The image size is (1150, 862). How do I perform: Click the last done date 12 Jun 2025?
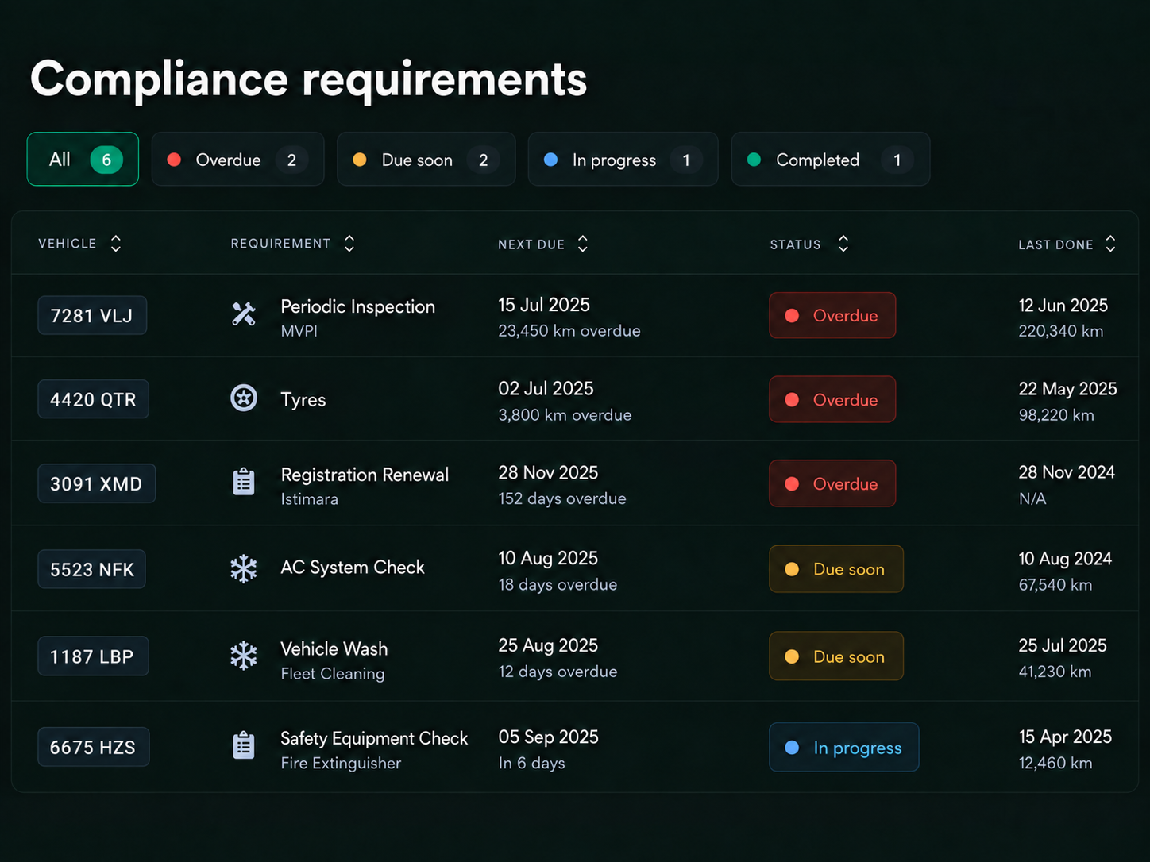pos(1063,306)
